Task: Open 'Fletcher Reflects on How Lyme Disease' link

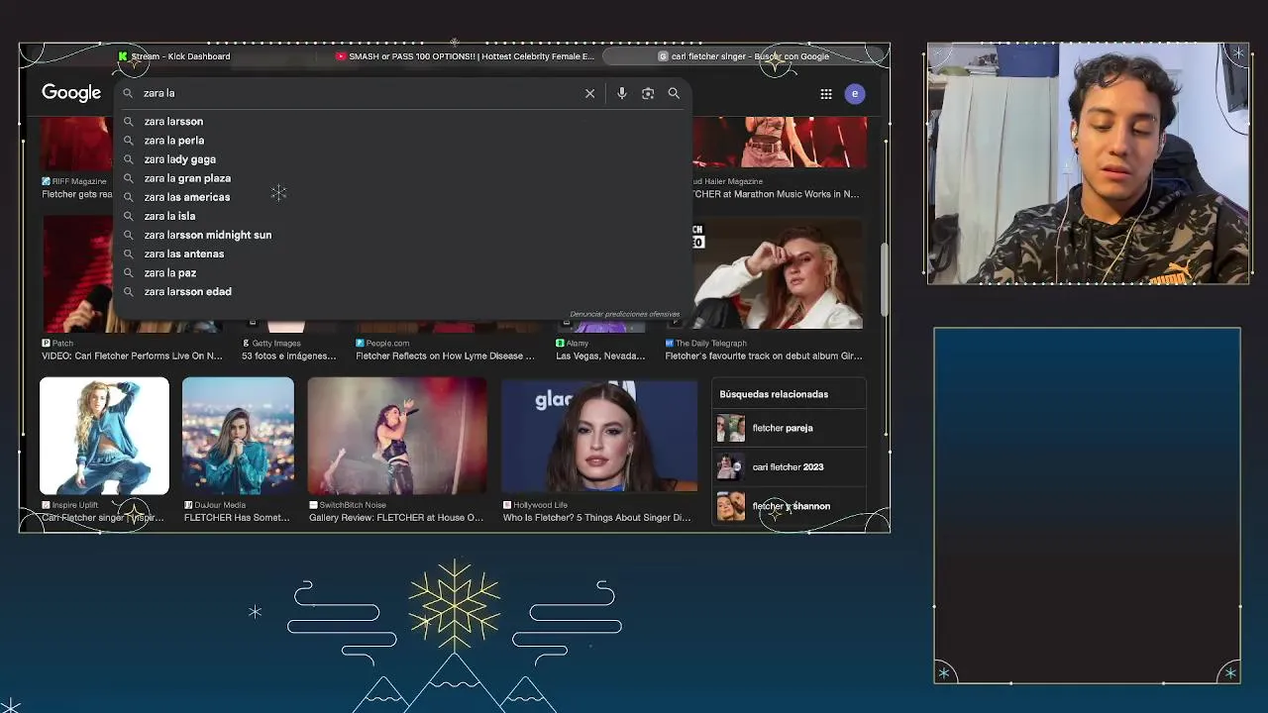Action: click(445, 356)
